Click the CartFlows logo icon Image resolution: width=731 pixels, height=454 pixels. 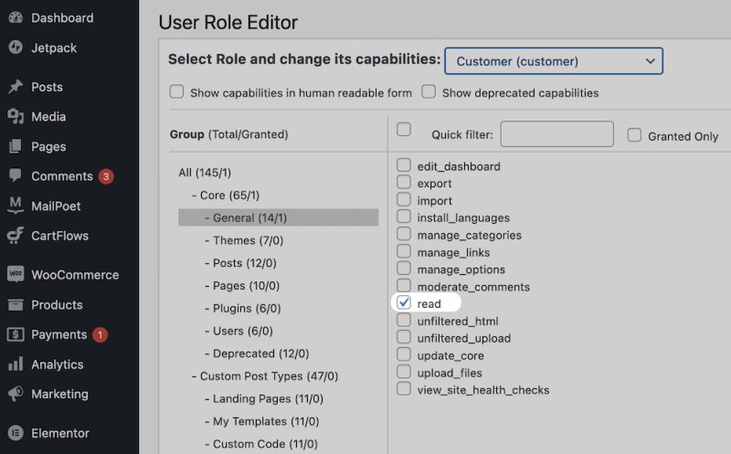point(16,236)
